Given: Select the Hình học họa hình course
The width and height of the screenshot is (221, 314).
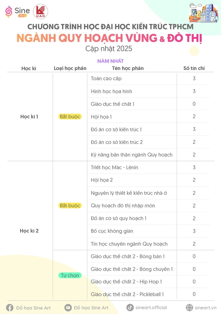Looking at the screenshot, I should pyautogui.click(x=111, y=91).
